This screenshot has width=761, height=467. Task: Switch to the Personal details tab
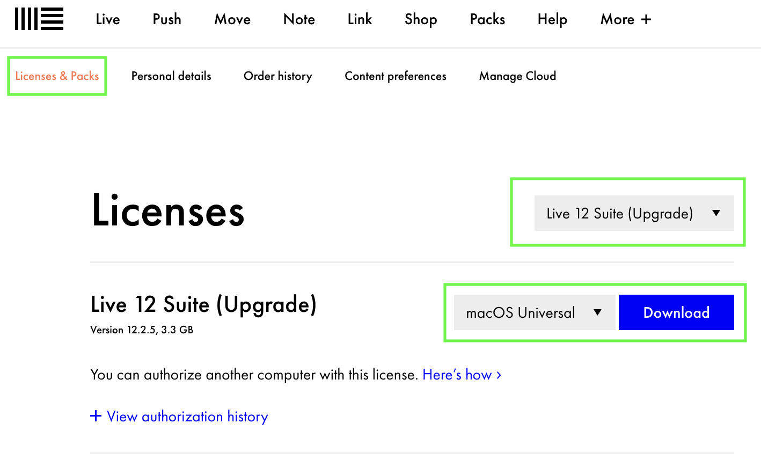171,76
